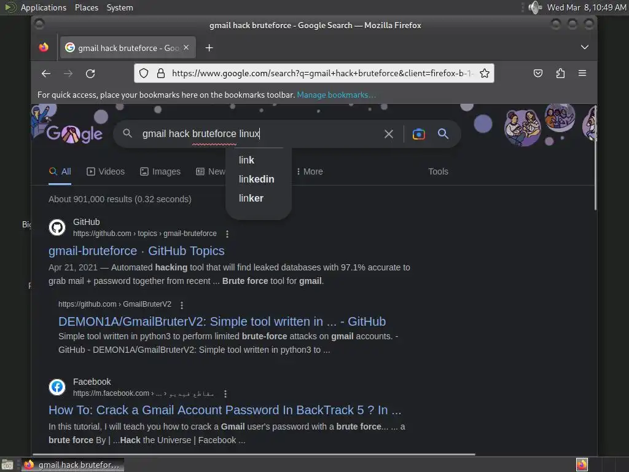Open Crack a Gmail Account BackTrack result

(x=225, y=410)
